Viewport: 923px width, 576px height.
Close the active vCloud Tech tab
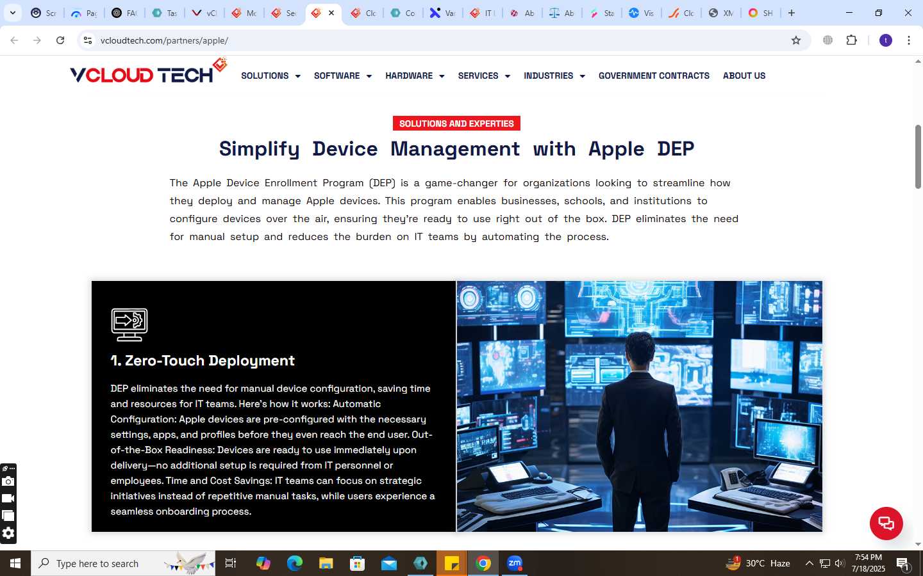click(331, 13)
